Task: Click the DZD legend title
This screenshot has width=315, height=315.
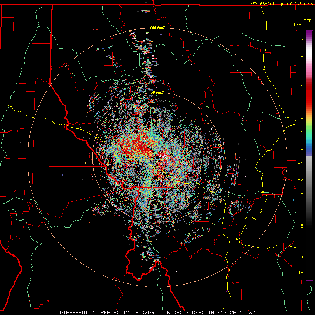Action: point(308,21)
